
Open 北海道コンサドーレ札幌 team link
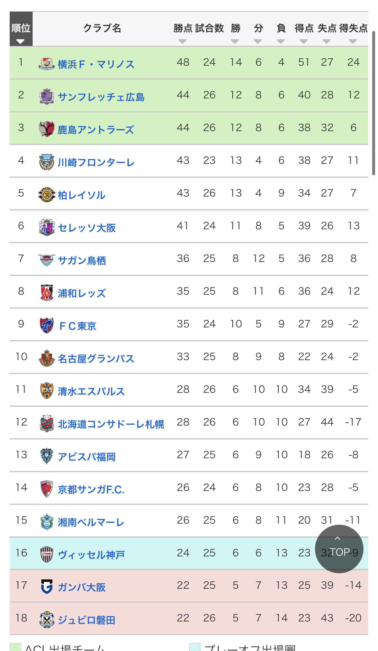tap(111, 424)
